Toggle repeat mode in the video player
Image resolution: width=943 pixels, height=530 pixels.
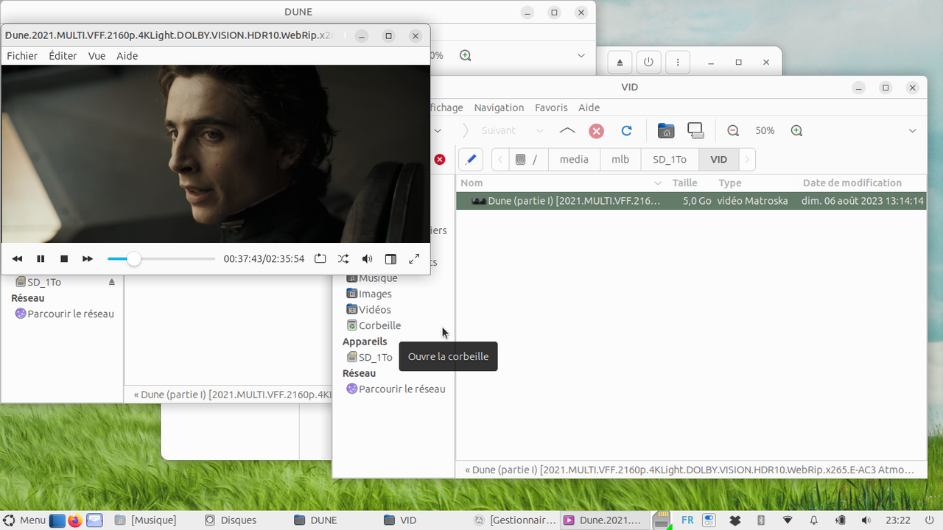[320, 259]
